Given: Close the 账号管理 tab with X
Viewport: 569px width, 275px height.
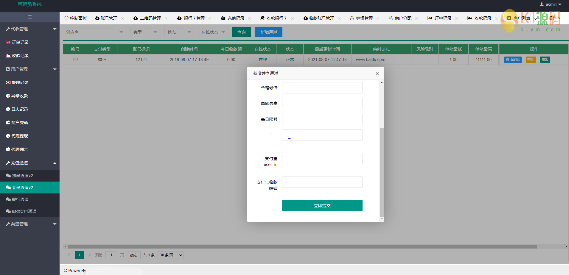Looking at the screenshot, I should click(122, 18).
